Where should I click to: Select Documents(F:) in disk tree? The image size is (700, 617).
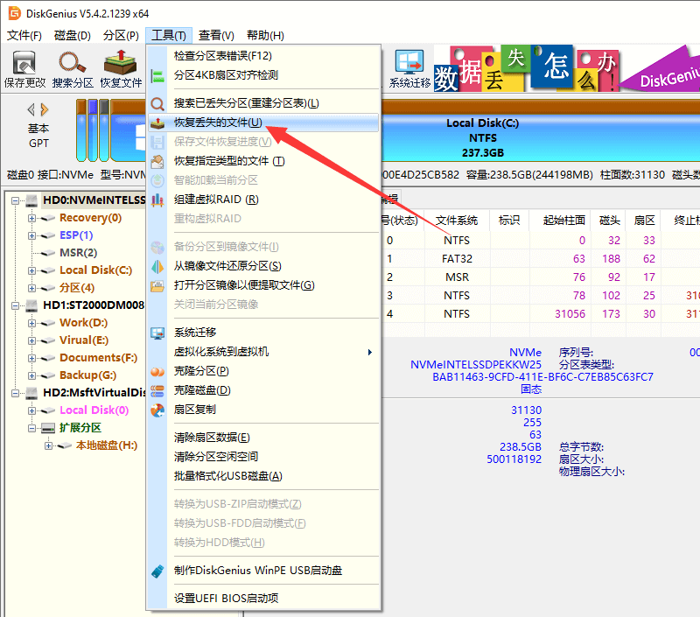click(98, 358)
